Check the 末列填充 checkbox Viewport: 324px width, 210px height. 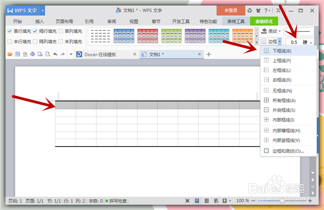tap(60, 42)
